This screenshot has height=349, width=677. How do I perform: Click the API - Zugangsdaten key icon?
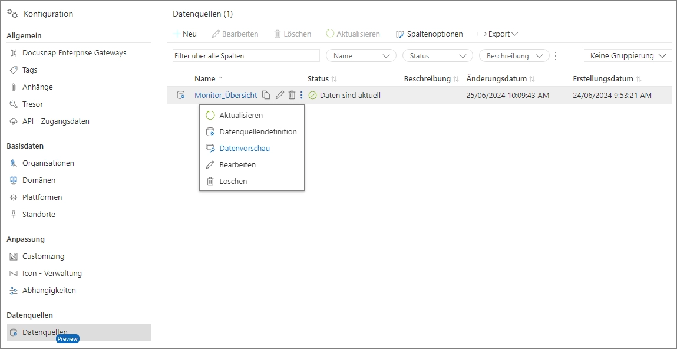12,121
